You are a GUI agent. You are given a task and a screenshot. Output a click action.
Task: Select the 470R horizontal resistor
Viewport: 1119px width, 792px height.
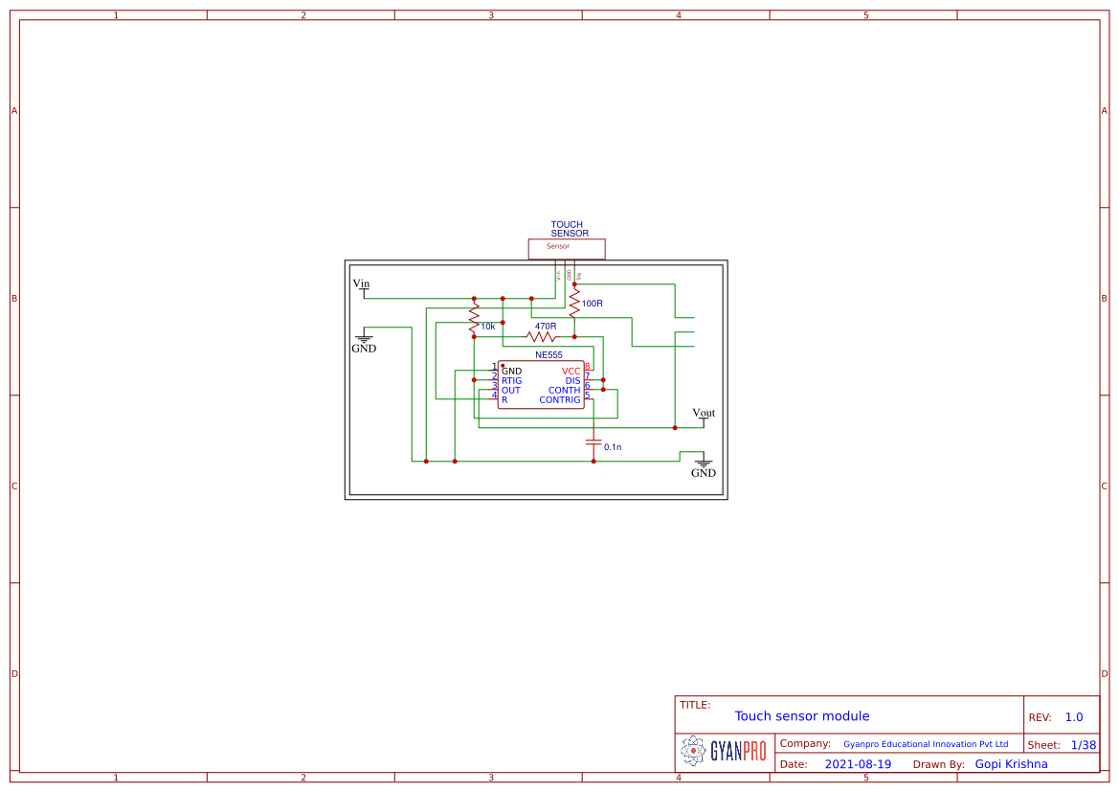[541, 337]
